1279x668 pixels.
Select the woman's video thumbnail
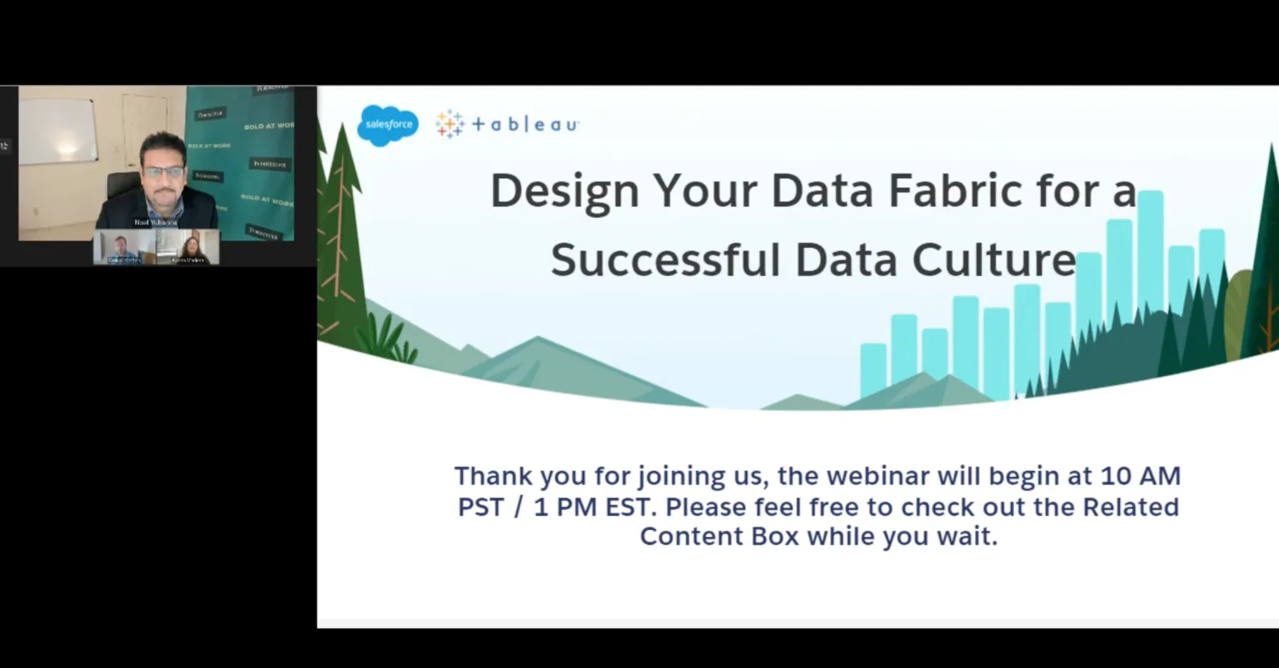188,248
